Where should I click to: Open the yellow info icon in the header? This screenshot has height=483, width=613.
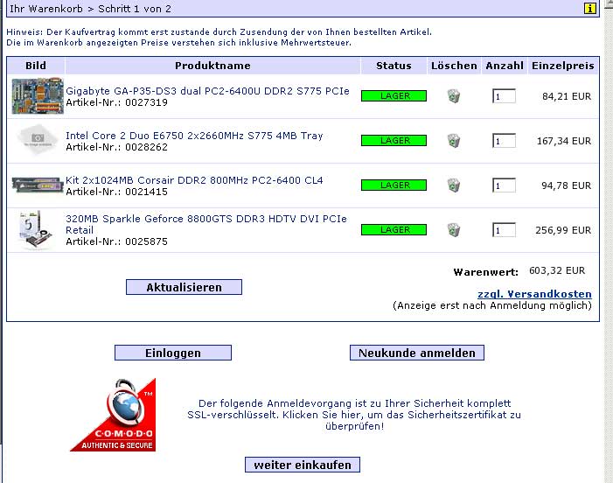(590, 8)
